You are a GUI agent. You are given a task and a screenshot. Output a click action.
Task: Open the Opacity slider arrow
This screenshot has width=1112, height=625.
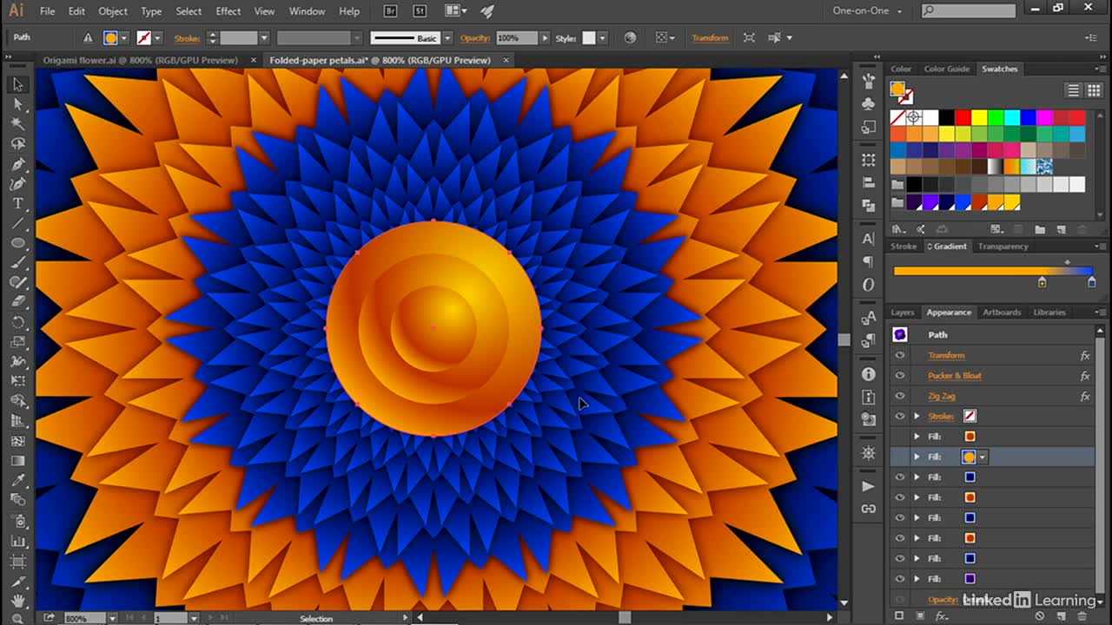click(x=545, y=38)
